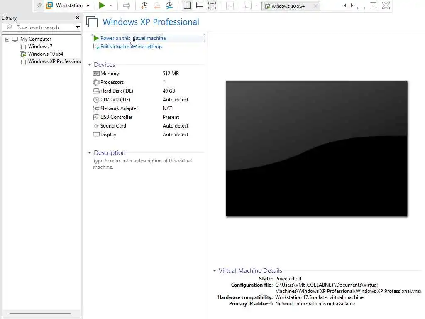Click the Send Ctrl+Alt+Del toolbar icon
Image resolution: width=425 pixels, height=319 pixels.
click(x=127, y=5)
